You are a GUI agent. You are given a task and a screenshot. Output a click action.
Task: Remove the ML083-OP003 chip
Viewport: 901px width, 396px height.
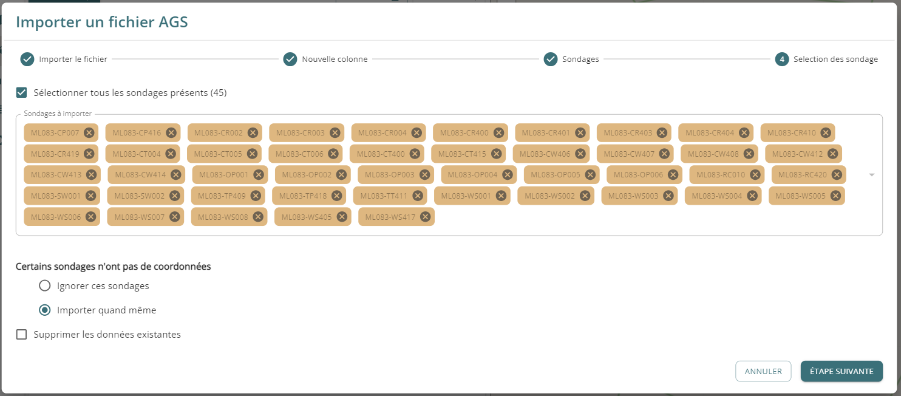[424, 175]
